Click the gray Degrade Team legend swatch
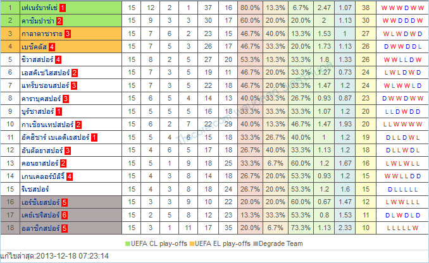The width and height of the screenshot is (429, 263). pos(254,243)
